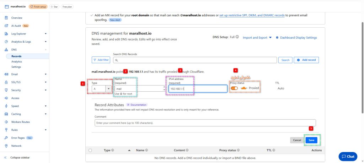This screenshot has height=163, width=364.
Task: Click the Log Explorer sidebar icon
Action: click(6, 34)
